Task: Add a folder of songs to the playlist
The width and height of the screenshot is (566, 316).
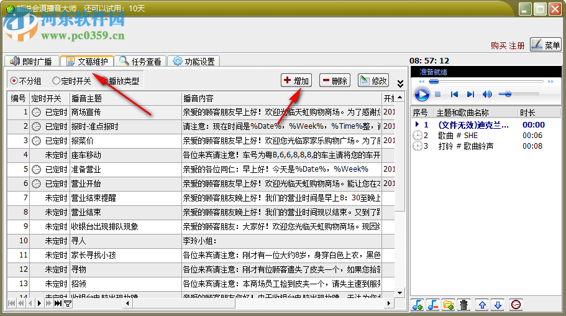Action: click(x=449, y=305)
